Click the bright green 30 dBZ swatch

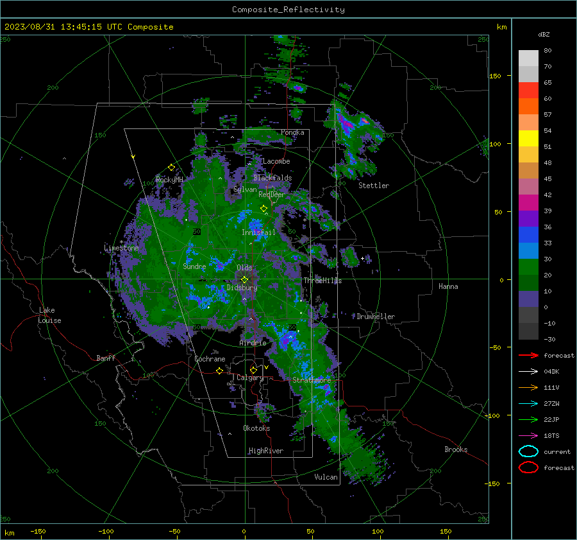coord(528,267)
